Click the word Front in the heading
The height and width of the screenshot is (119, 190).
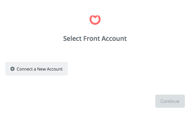point(92,38)
